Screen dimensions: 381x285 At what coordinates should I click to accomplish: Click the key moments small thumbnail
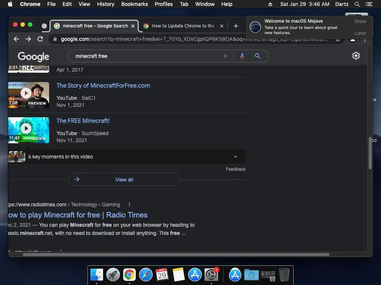coord(16,157)
